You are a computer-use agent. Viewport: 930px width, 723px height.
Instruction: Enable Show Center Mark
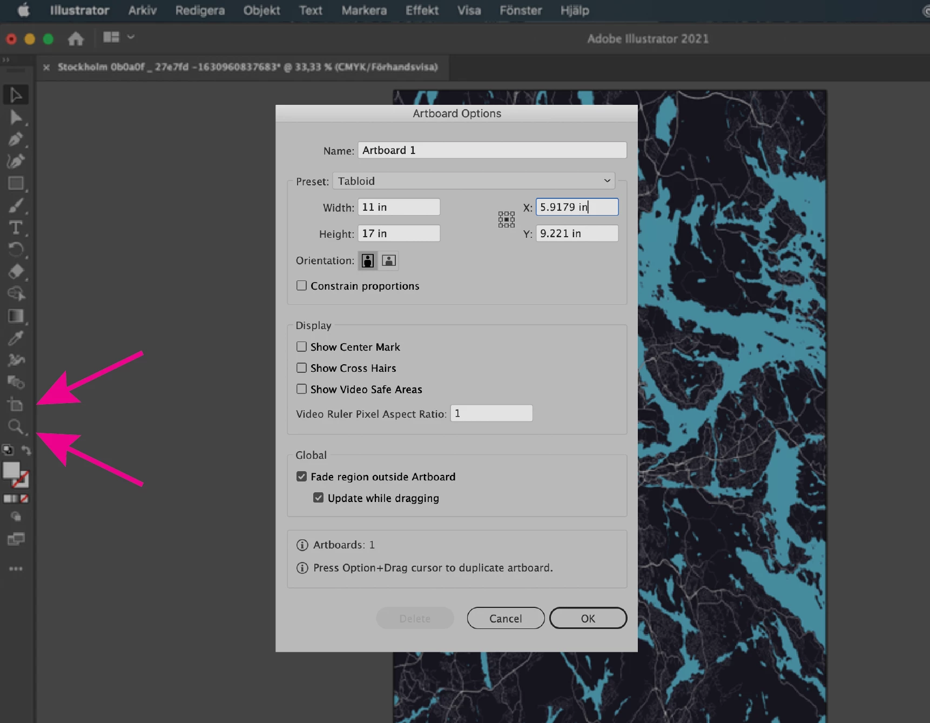[x=301, y=346]
